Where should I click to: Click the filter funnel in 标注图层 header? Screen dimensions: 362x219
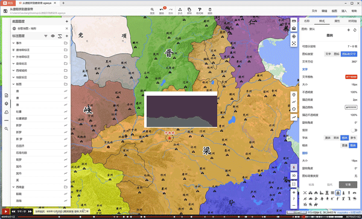[46, 36]
